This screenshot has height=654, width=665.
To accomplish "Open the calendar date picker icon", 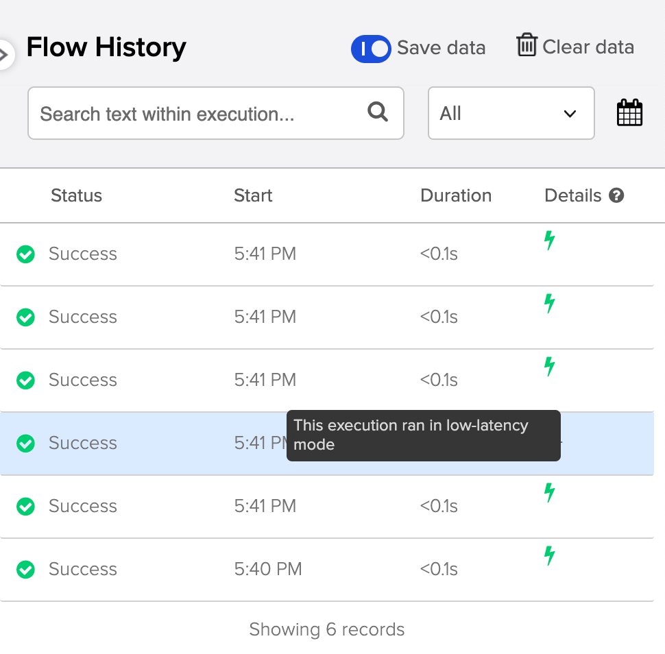I will coord(629,113).
